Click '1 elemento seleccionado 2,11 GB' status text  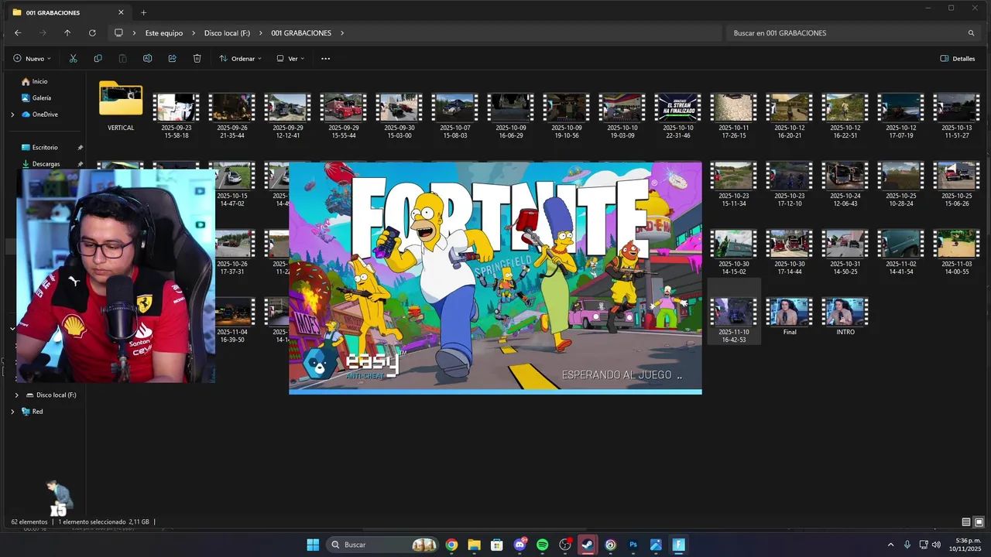point(104,522)
